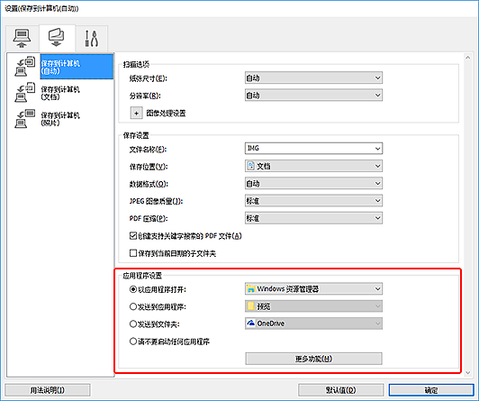Screen dimensions: 479x401
Task: Open the general settings tools tab
Action: coord(91,38)
